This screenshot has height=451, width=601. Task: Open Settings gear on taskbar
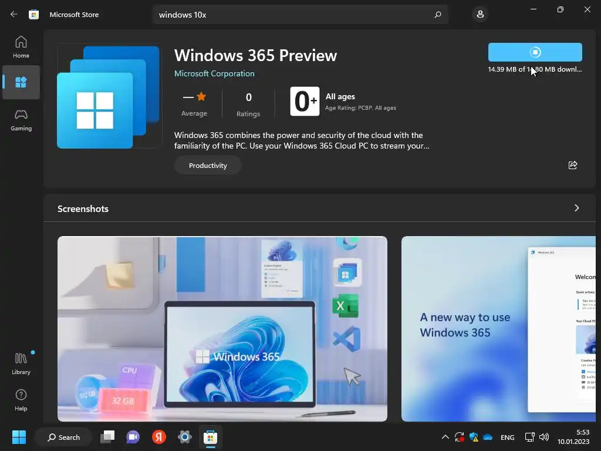[185, 437]
